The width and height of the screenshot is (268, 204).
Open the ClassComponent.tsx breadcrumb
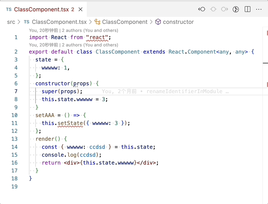pyautogui.click(x=59, y=22)
